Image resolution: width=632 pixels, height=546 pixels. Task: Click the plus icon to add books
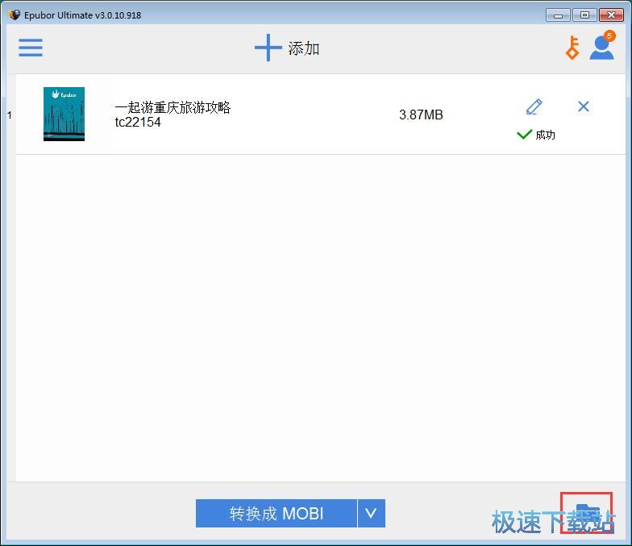pos(268,48)
